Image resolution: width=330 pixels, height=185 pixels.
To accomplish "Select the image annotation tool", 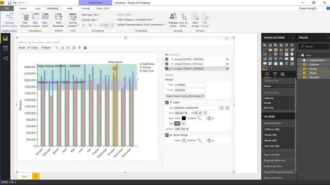I will pos(85,48).
